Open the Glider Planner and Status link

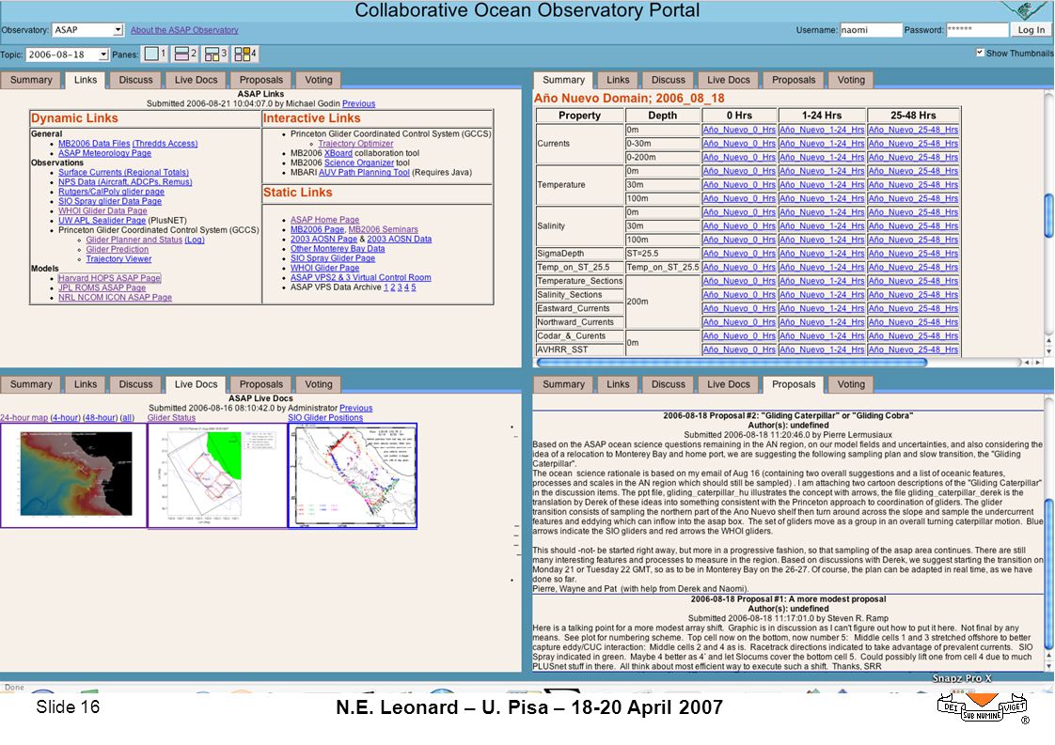tap(134, 240)
